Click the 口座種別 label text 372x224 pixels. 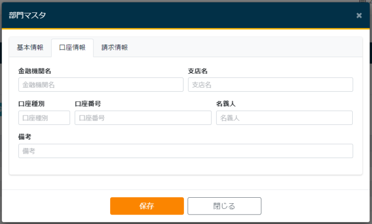coord(32,104)
